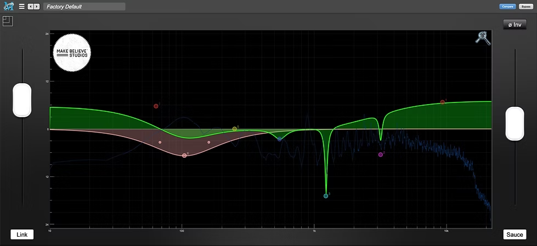Open the hamburger menu
The image size is (537, 246).
[x=21, y=7]
